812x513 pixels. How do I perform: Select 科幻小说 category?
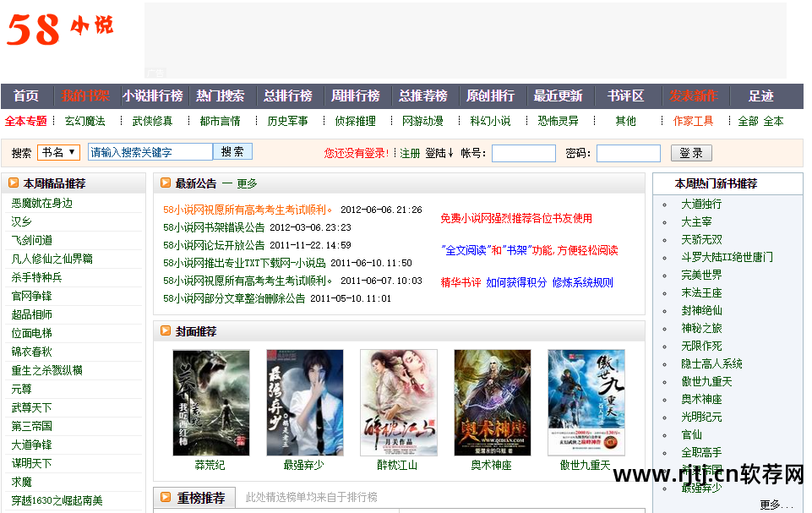click(490, 121)
